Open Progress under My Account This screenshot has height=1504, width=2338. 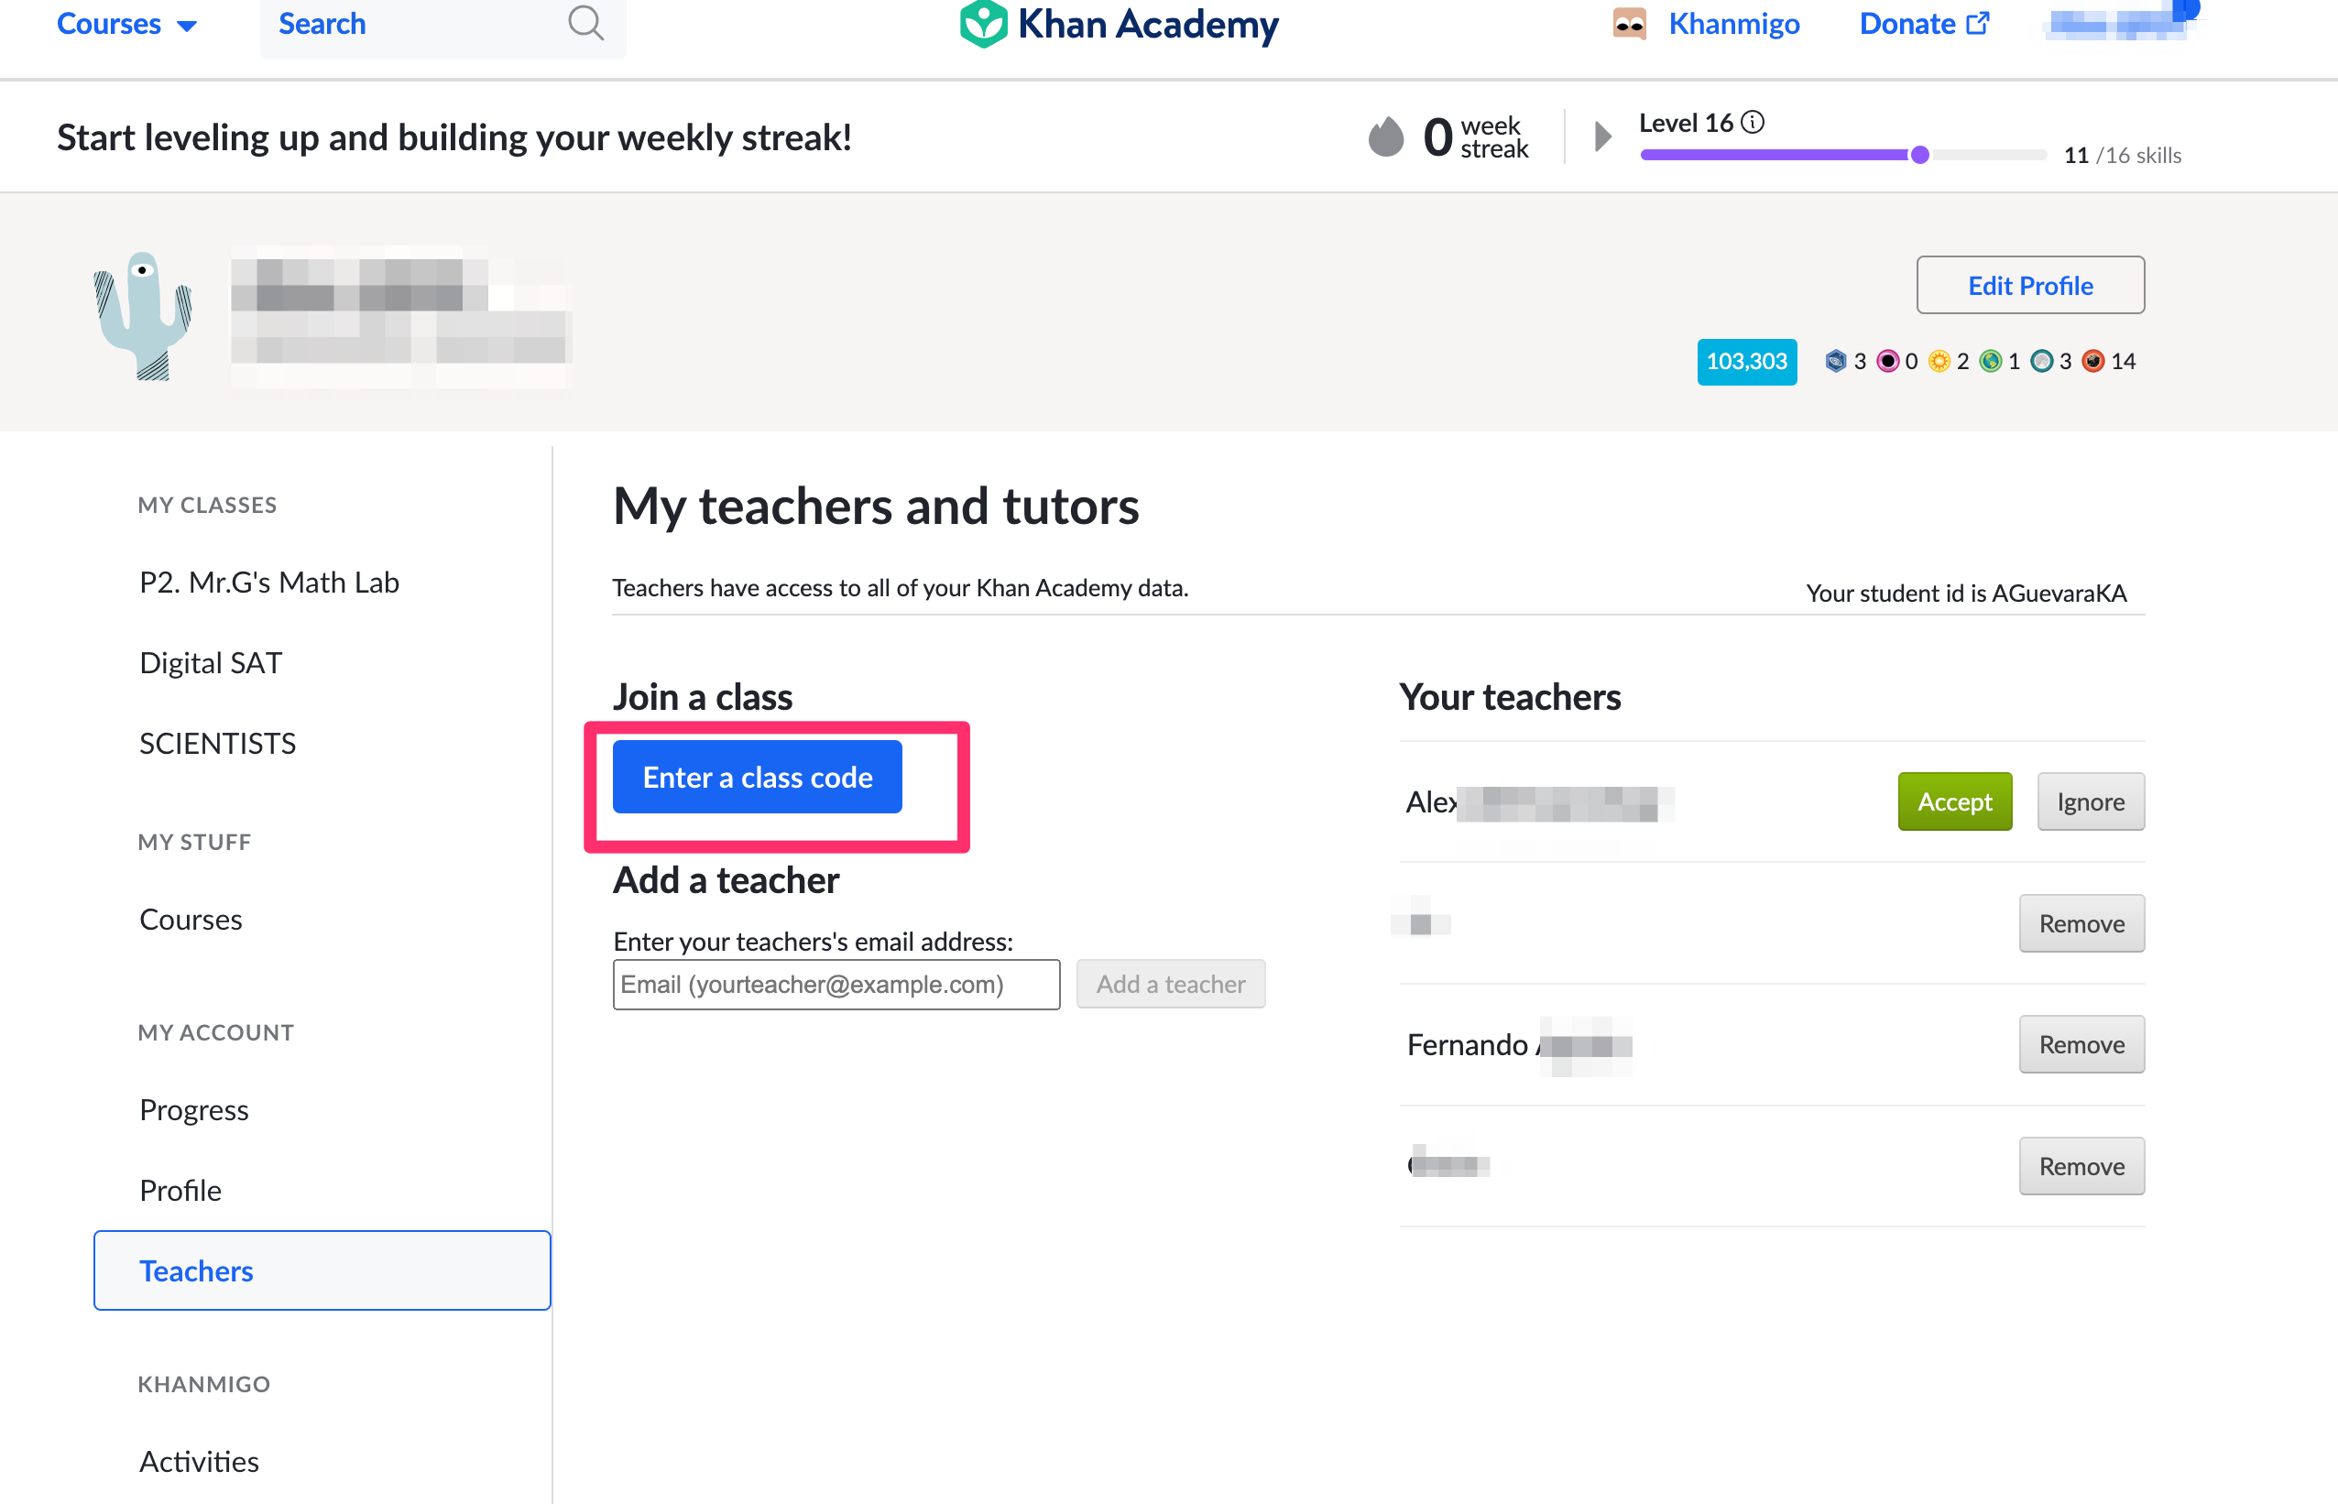[193, 1109]
